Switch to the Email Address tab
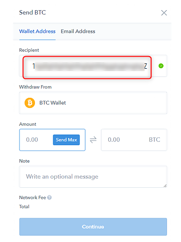Viewport: 181px width, 242px height. click(78, 31)
